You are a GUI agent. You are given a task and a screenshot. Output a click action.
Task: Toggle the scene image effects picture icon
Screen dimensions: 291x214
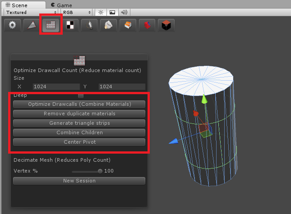pos(112,13)
